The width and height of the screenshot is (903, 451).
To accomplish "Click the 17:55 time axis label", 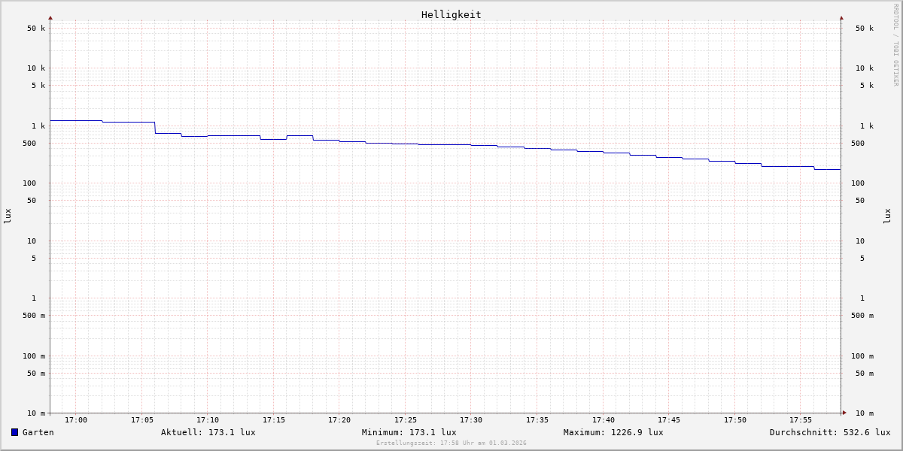I will pos(801,420).
